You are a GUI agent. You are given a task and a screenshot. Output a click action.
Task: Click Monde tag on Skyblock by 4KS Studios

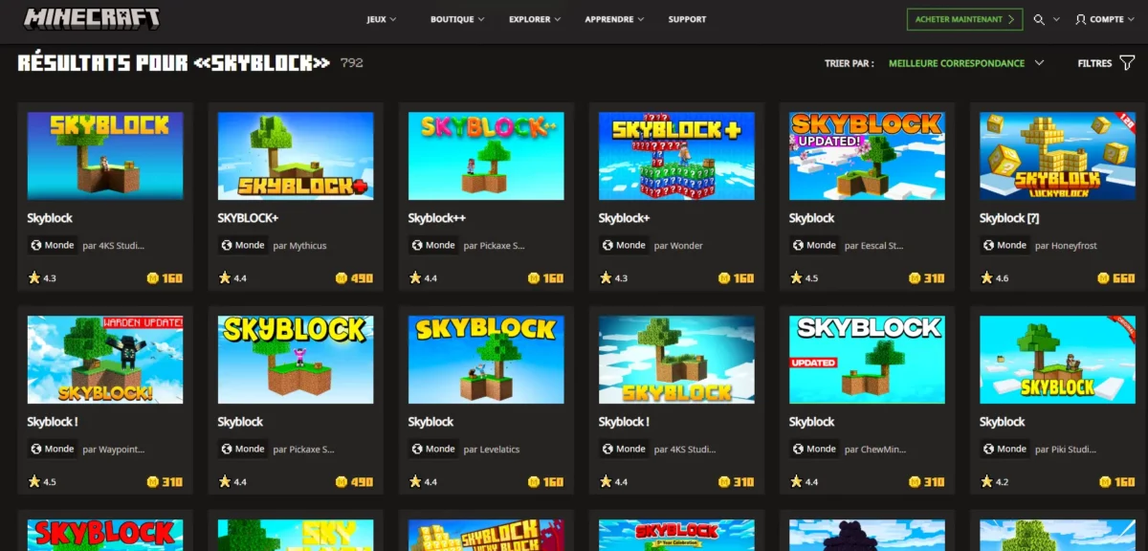click(52, 245)
